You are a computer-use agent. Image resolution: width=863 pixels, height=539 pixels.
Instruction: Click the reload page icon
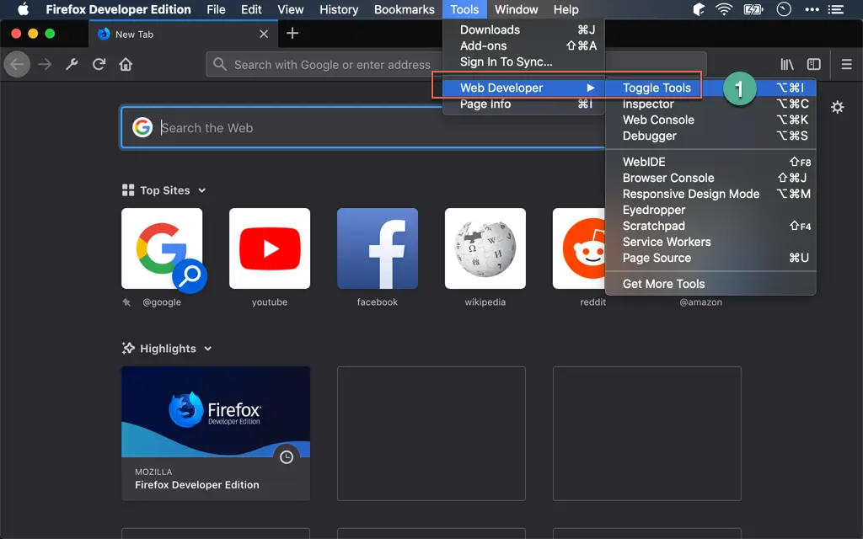pyautogui.click(x=99, y=64)
